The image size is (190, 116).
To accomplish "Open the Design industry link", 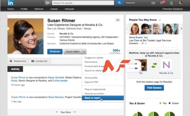I will click(x=87, y=28).
